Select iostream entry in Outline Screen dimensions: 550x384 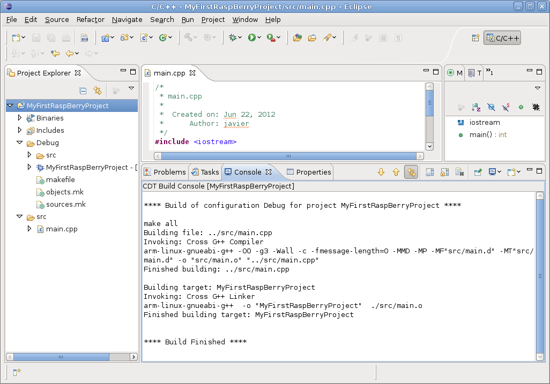pos(485,122)
